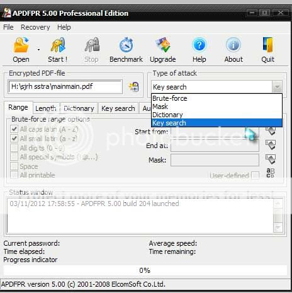This screenshot has width=292, height=293.
Task: Open custom charset aBCD icon
Action: (271, 173)
